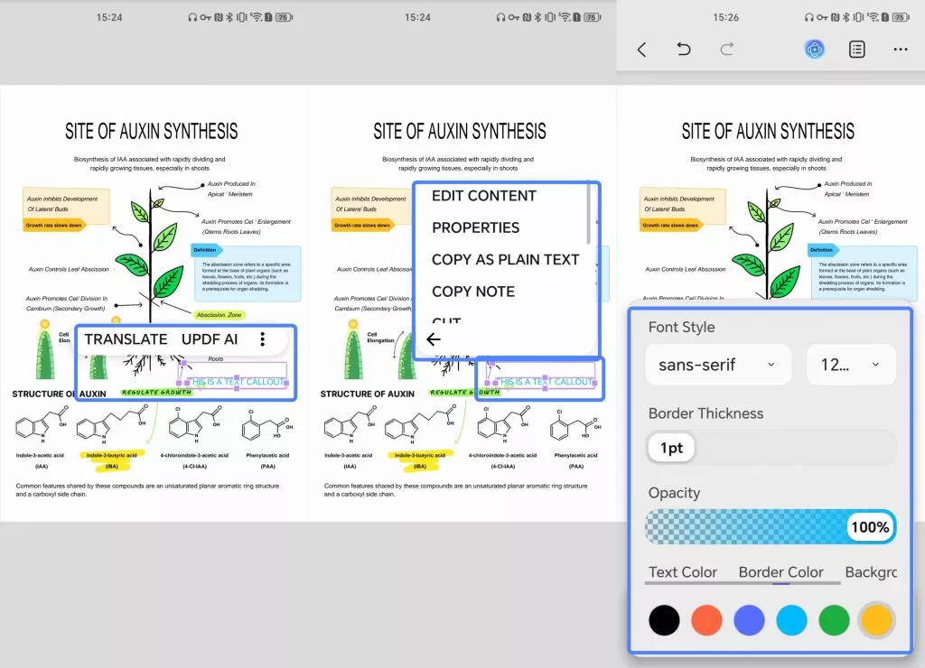Choose TRANSLATE in the popup bar
The image size is (925, 668).
pyautogui.click(x=126, y=339)
